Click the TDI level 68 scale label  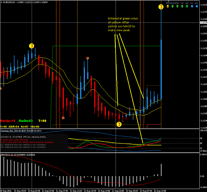click(x=201, y=138)
